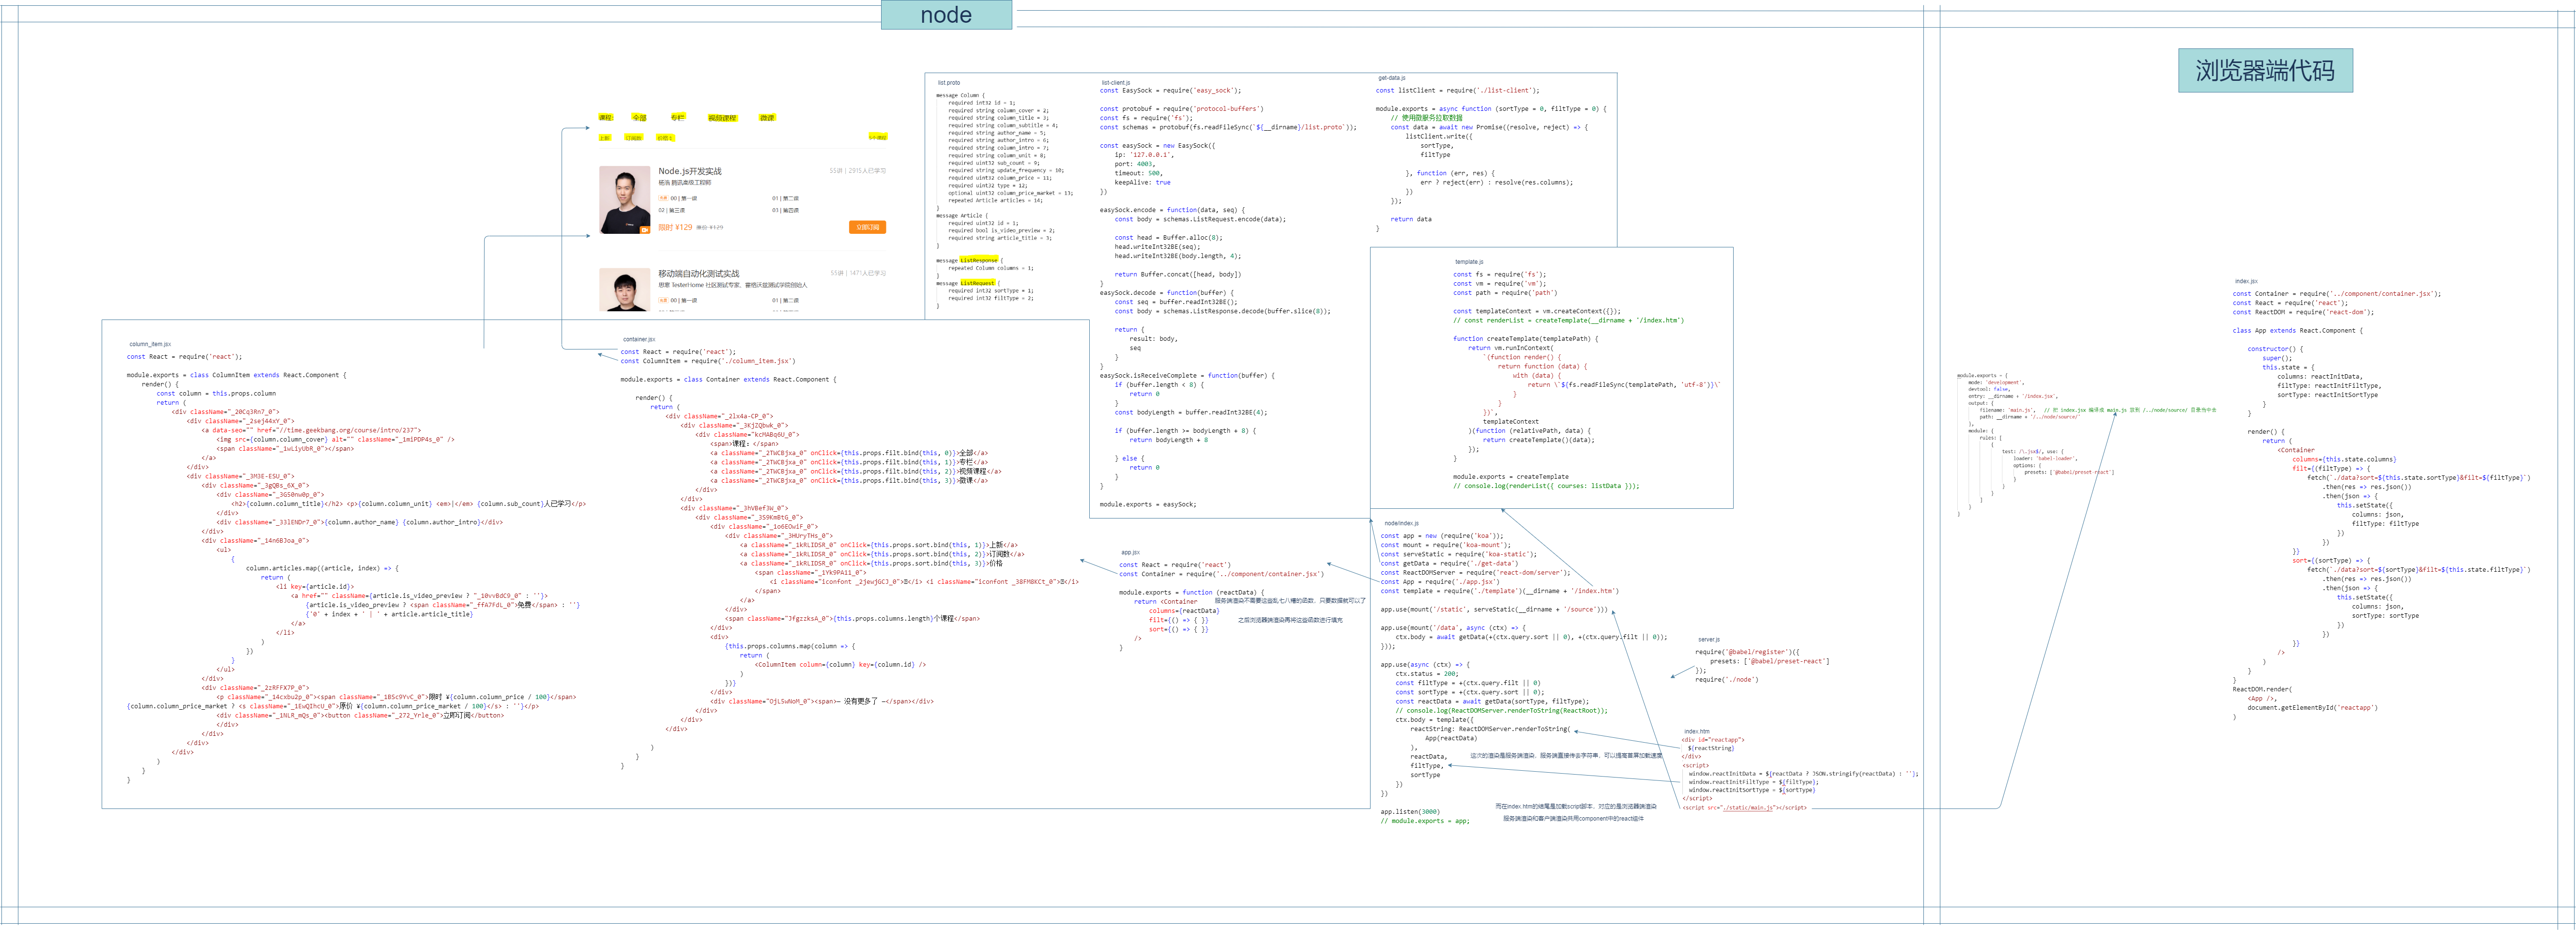Click the 'return data' line in get-data.js
2576x930 pixels.
click(x=1411, y=219)
